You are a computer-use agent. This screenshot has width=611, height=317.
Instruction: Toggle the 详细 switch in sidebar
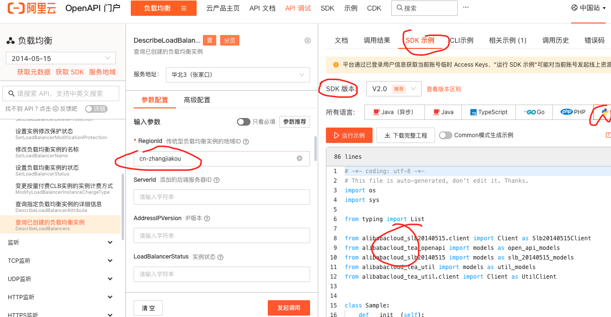(x=96, y=109)
